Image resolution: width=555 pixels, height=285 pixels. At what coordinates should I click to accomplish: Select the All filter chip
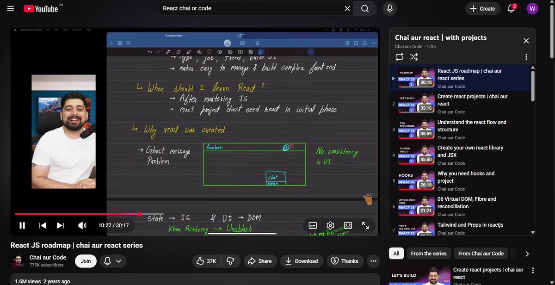[396, 254]
